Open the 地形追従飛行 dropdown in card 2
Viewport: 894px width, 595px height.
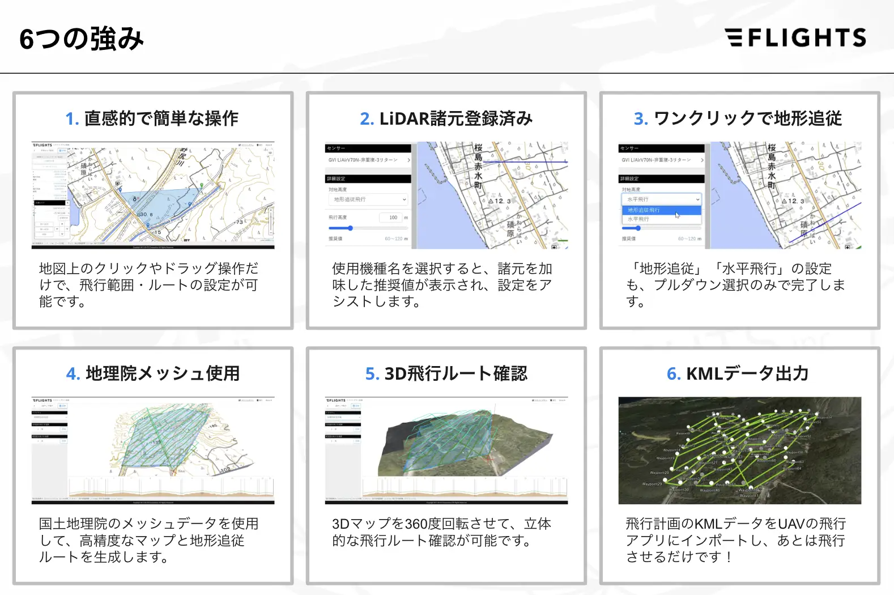coord(368,199)
